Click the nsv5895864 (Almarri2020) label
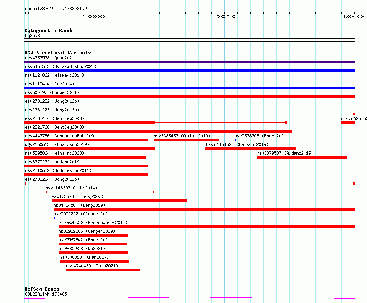 click(54, 153)
